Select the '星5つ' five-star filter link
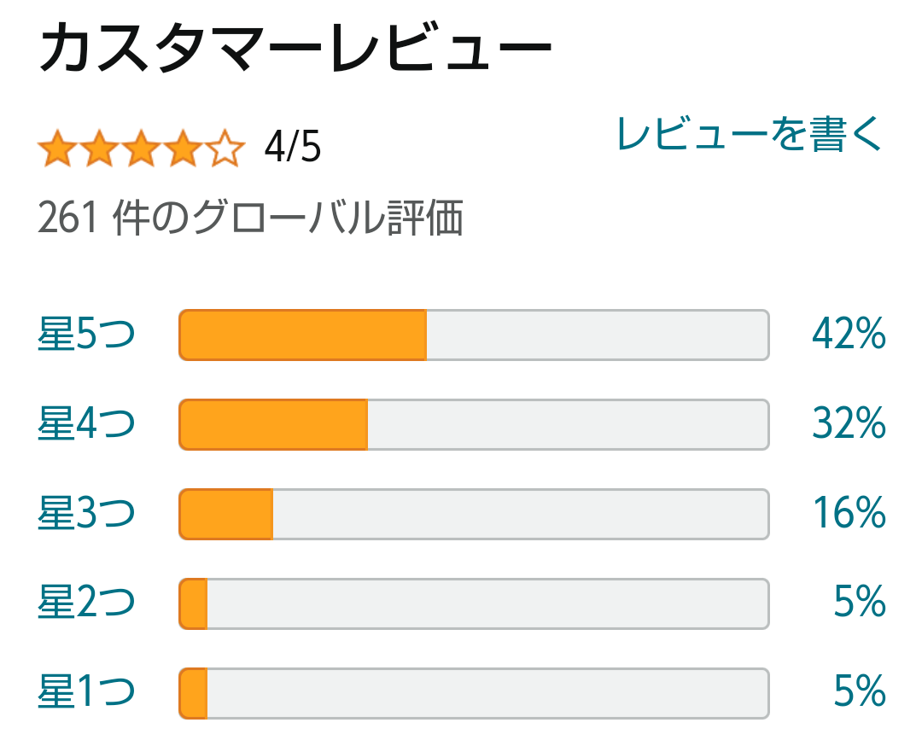The height and width of the screenshot is (746, 922). click(x=86, y=335)
